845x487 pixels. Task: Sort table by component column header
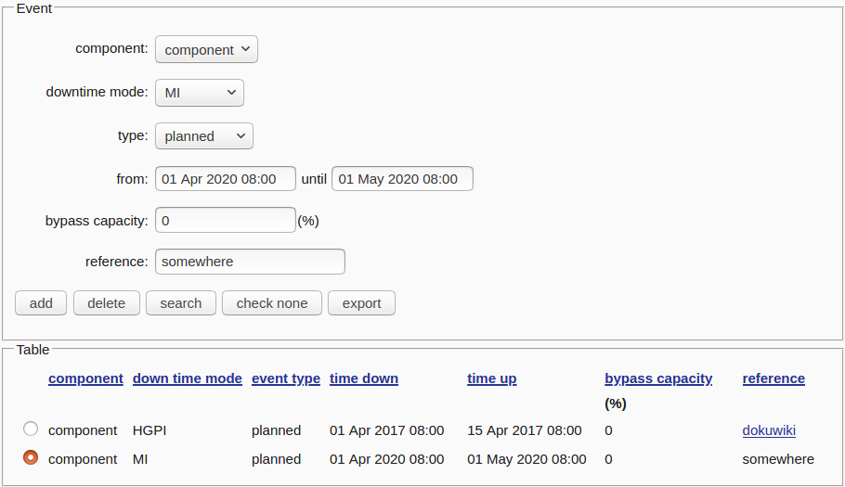(85, 378)
